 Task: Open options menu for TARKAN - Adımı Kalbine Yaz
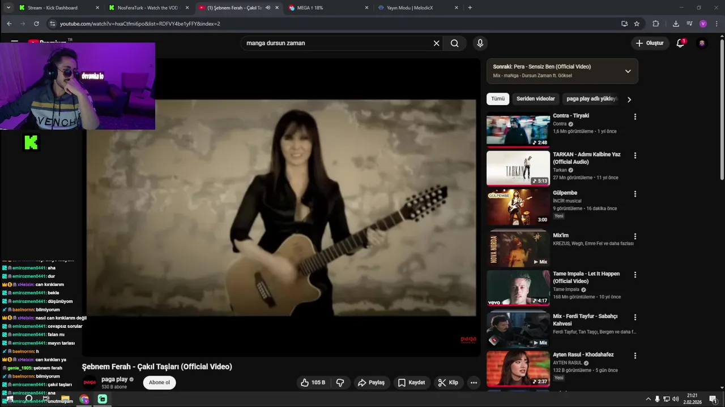pos(635,155)
